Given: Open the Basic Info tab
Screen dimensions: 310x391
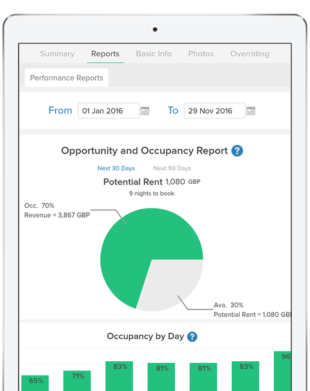Looking at the screenshot, I should pos(154,54).
